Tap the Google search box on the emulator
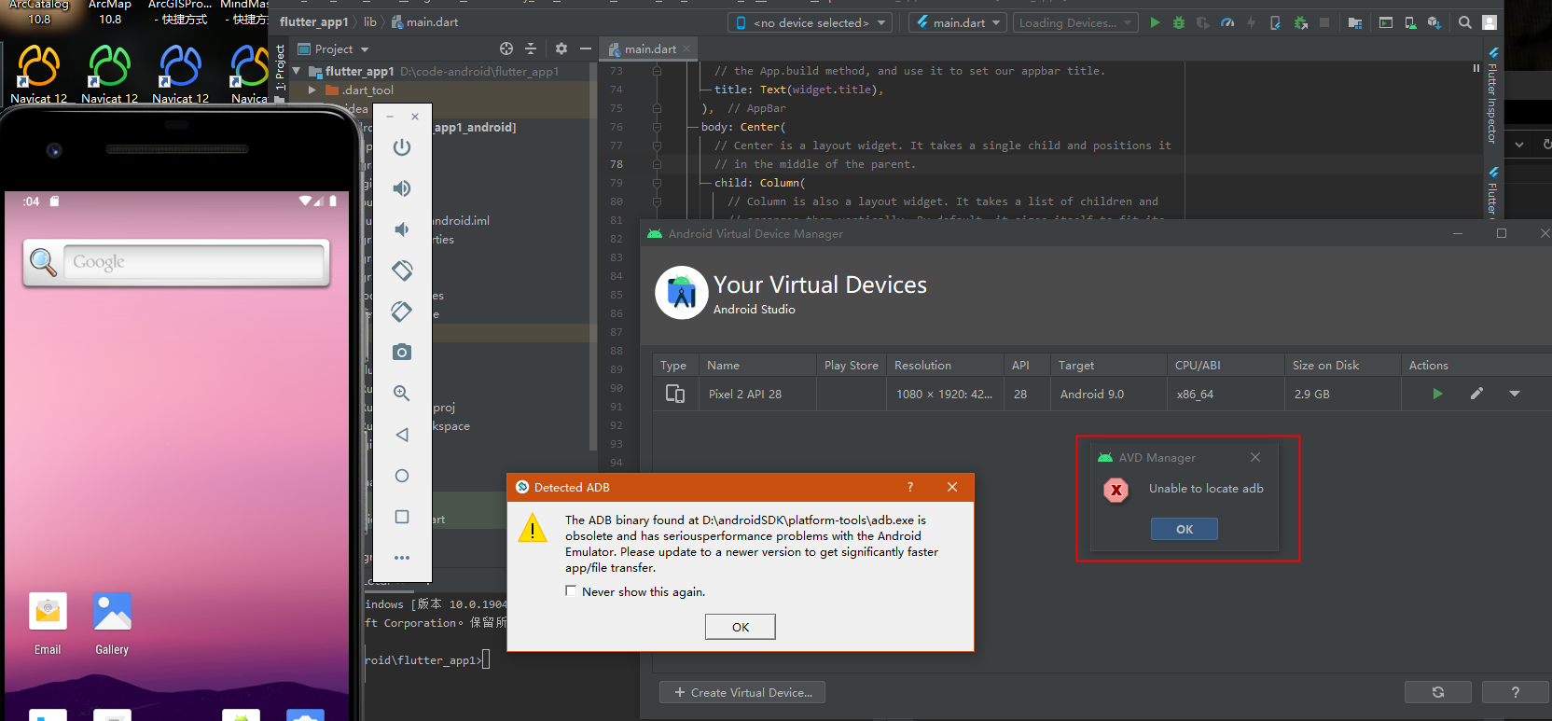 pyautogui.click(x=194, y=262)
